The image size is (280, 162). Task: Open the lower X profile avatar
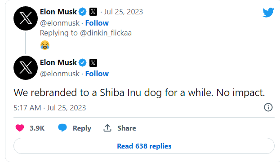pyautogui.click(x=26, y=68)
